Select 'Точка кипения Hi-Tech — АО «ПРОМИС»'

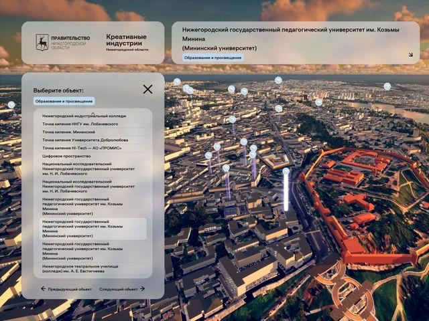click(x=93, y=148)
